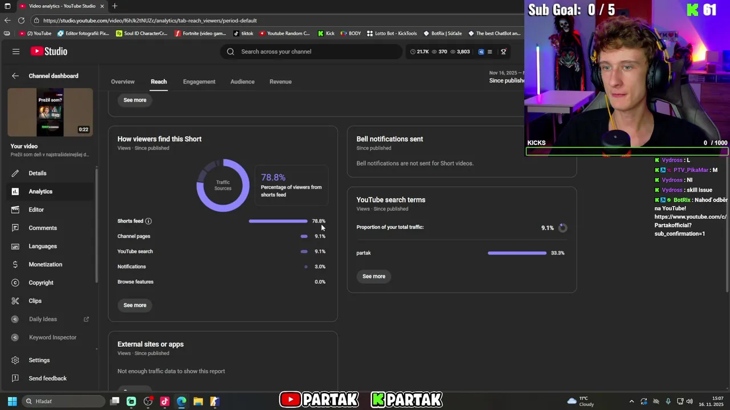Open the tiktok bookmark
Viewport: 730px width, 410px height.
coord(244,34)
